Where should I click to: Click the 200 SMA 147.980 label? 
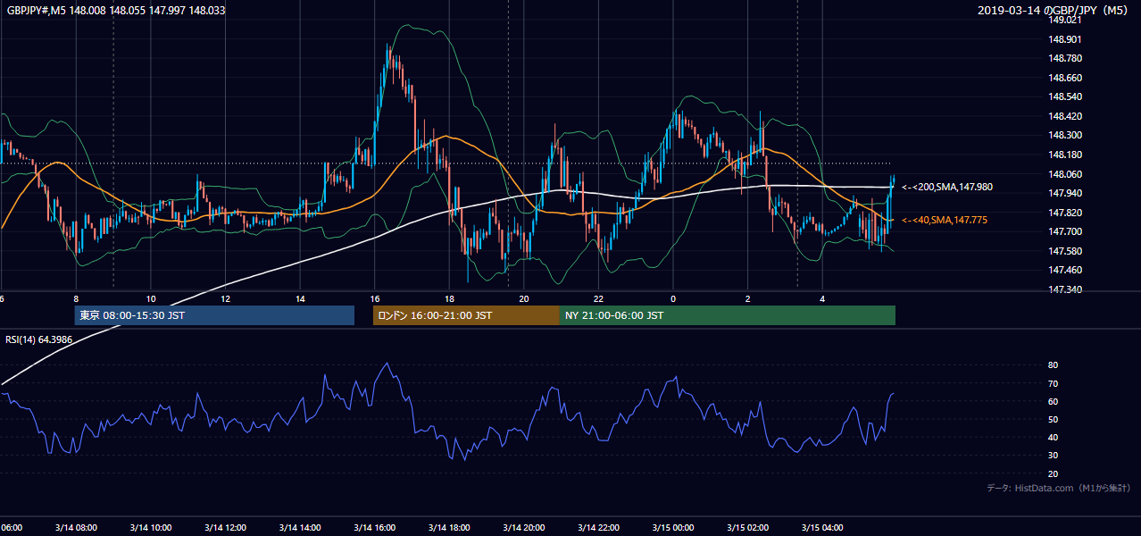pos(947,188)
